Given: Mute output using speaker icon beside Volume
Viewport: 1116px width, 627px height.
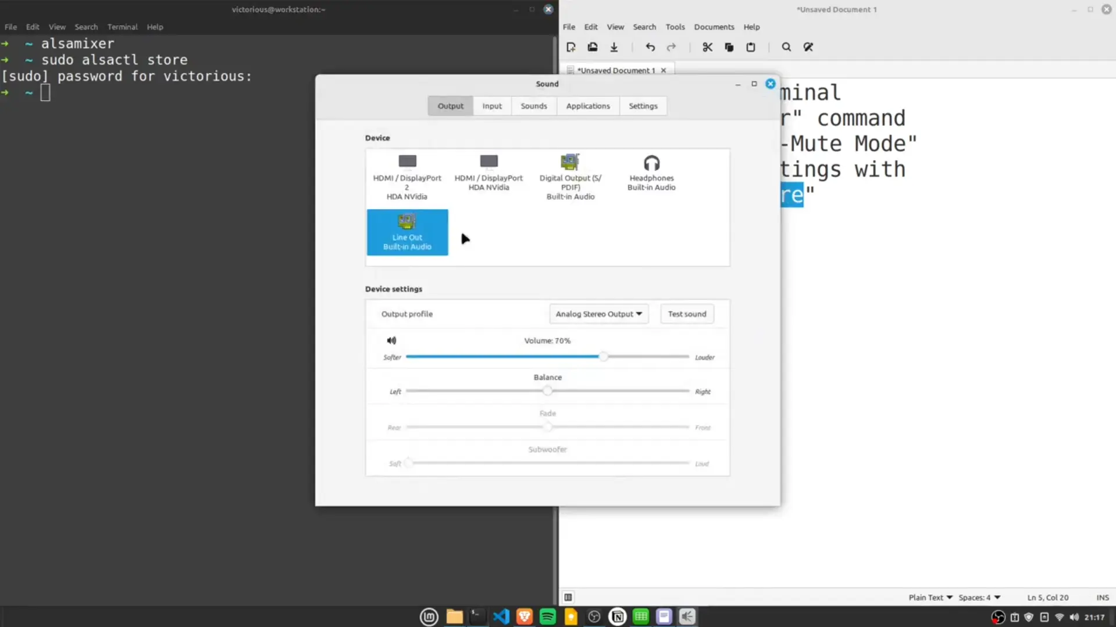Looking at the screenshot, I should [x=391, y=341].
